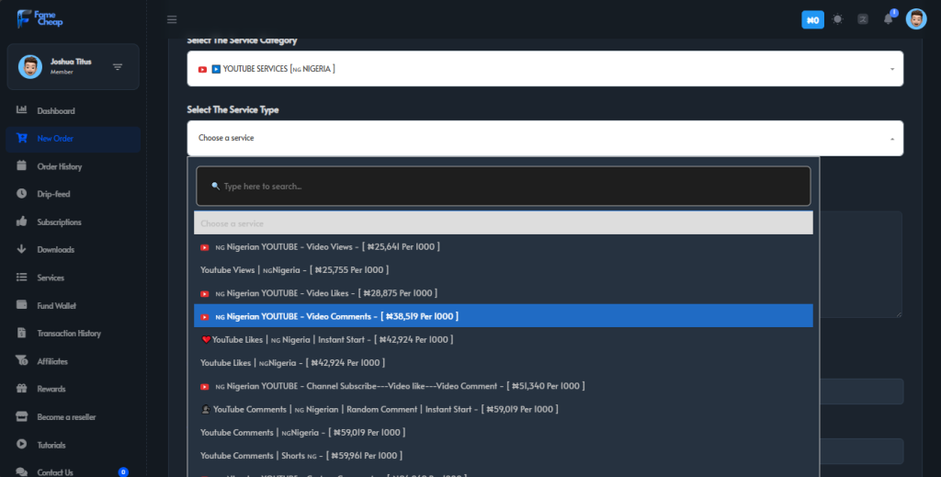The width and height of the screenshot is (941, 477).
Task: Switch theme with the sun icon
Action: point(838,19)
